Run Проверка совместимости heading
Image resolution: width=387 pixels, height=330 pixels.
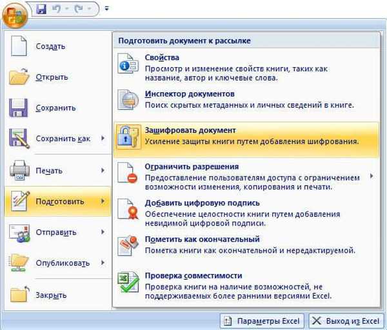pos(193,275)
